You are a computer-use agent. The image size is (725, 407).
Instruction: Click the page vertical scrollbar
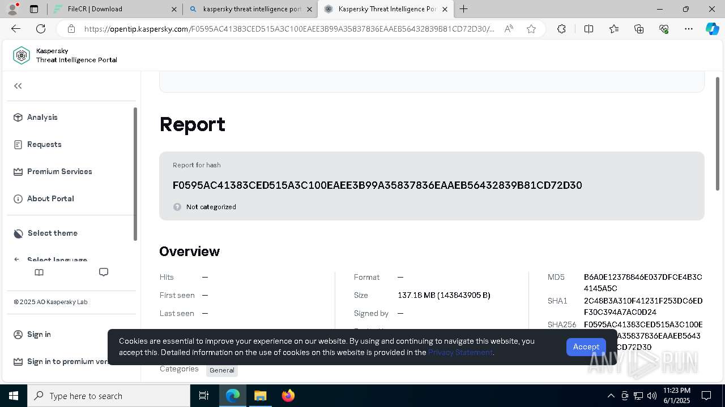pos(718,135)
